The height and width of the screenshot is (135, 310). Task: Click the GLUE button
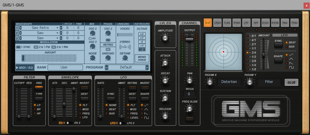(x=291, y=82)
